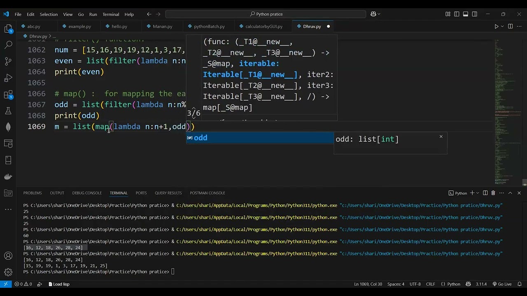The height and width of the screenshot is (296, 527).
Task: Show additional activity bar views ellipsis
Action: 8,209
